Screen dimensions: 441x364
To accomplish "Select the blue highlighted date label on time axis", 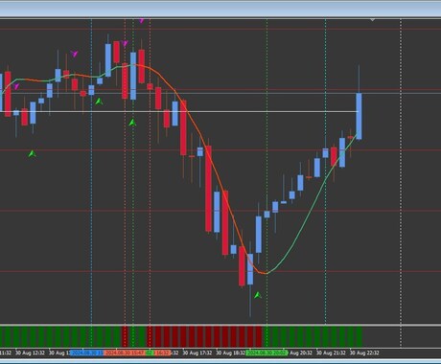I will 86,353.
